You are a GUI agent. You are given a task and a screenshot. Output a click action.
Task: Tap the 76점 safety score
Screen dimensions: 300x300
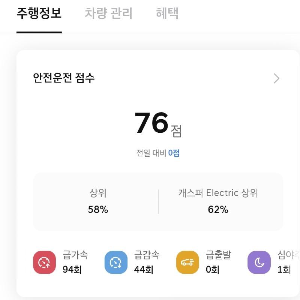pyautogui.click(x=158, y=124)
